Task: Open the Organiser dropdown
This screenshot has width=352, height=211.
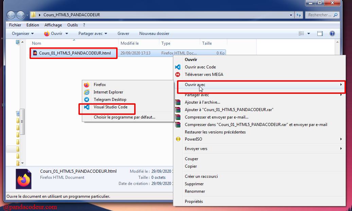Action: pyautogui.click(x=23, y=34)
